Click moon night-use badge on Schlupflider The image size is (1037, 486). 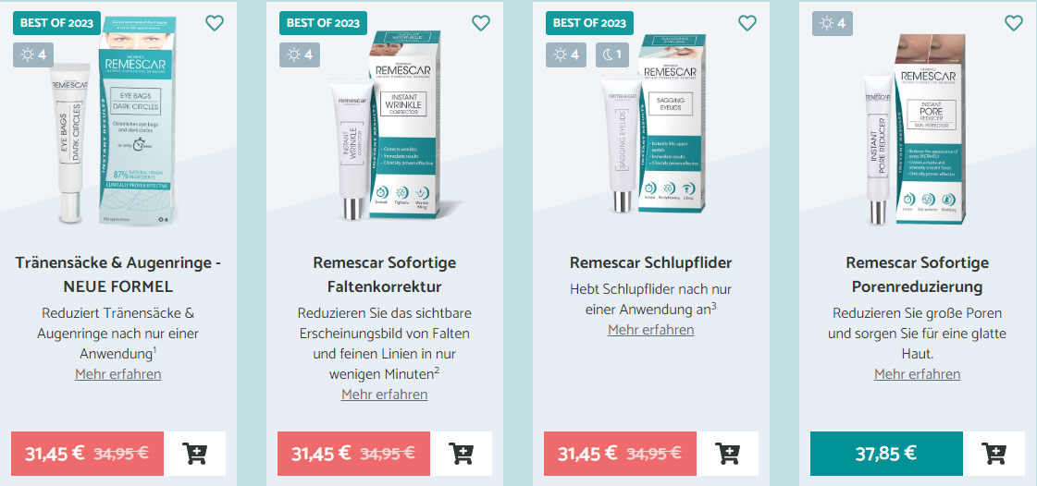click(613, 55)
